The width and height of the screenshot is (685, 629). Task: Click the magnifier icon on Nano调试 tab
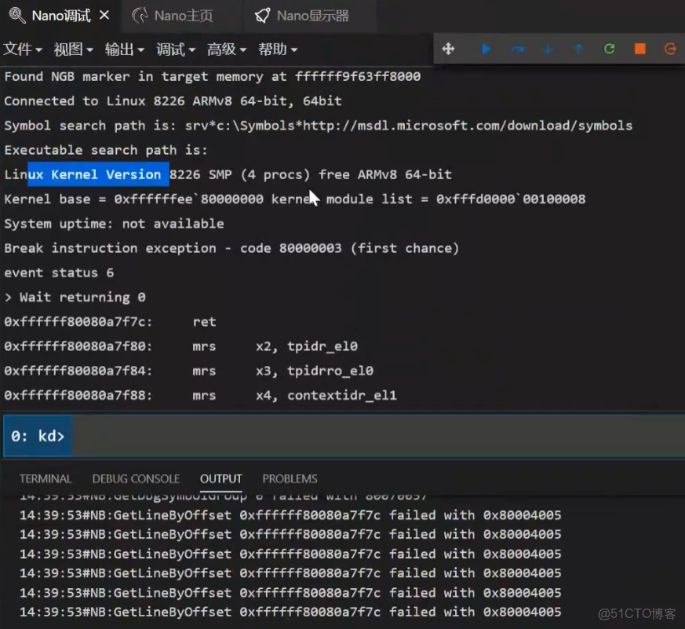(x=17, y=15)
